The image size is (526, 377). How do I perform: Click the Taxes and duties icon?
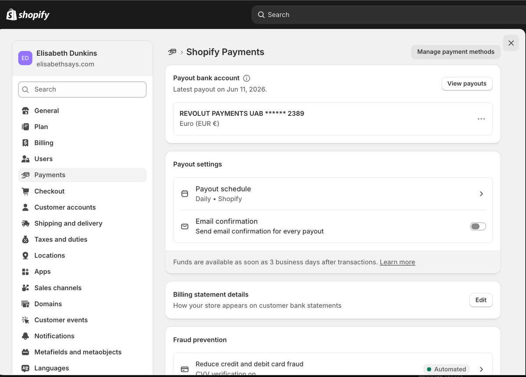click(x=25, y=239)
